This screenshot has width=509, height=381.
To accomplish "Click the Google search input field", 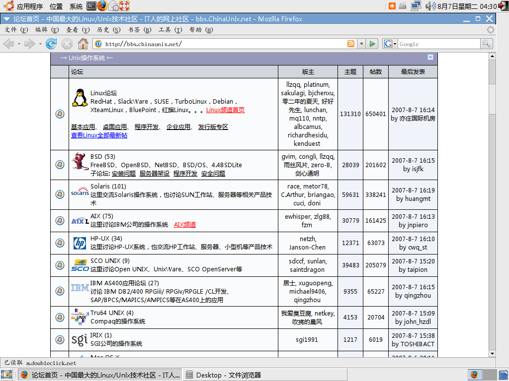I will [x=439, y=44].
